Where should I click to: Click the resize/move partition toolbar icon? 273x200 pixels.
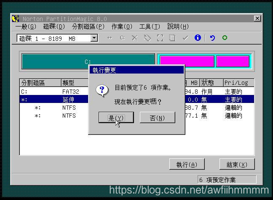pos(110,38)
